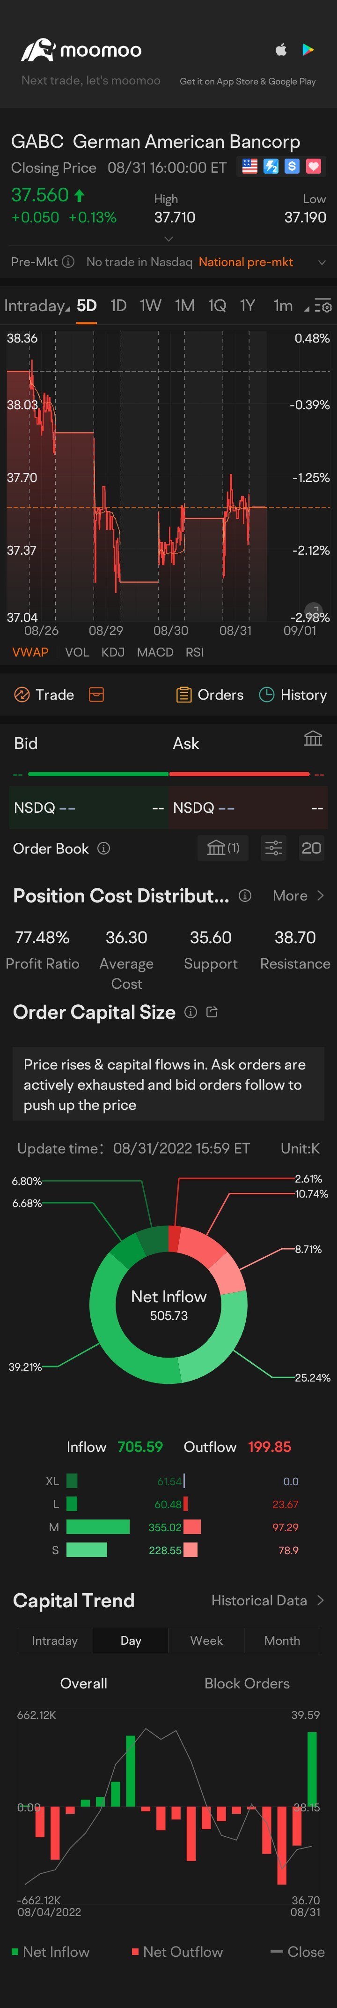Toggle the VWAP indicator
Image resolution: width=337 pixels, height=2008 pixels.
(30, 652)
